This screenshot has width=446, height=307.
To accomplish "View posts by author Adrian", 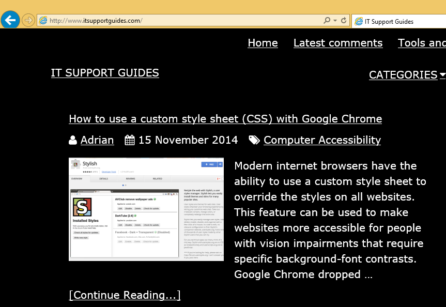I will click(x=97, y=140).
